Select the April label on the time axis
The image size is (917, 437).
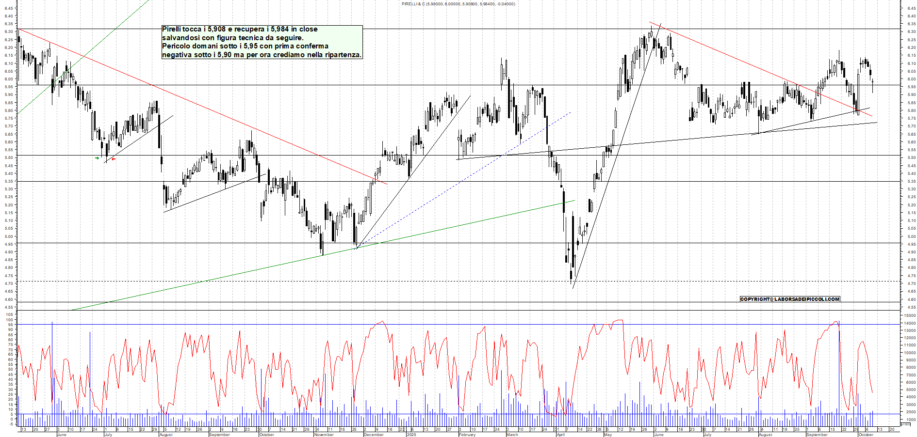[x=560, y=435]
